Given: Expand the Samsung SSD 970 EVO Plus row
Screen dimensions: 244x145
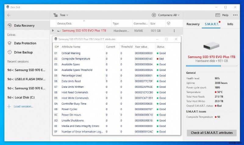Looking at the screenshot, I should click(x=53, y=31).
